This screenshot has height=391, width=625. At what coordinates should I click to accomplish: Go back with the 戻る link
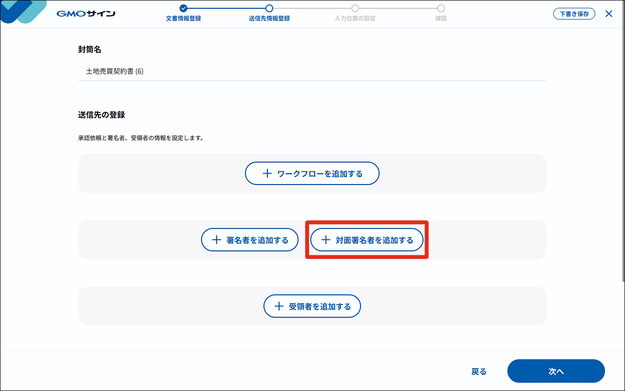tap(479, 371)
